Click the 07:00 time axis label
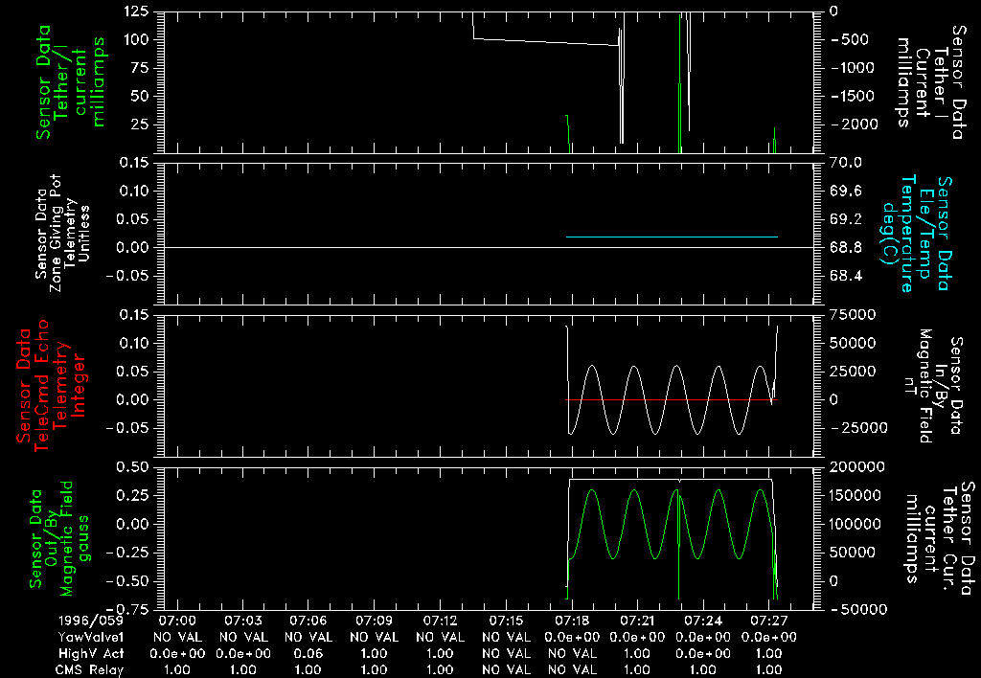Viewport: 981px width, 678px height. point(182,621)
